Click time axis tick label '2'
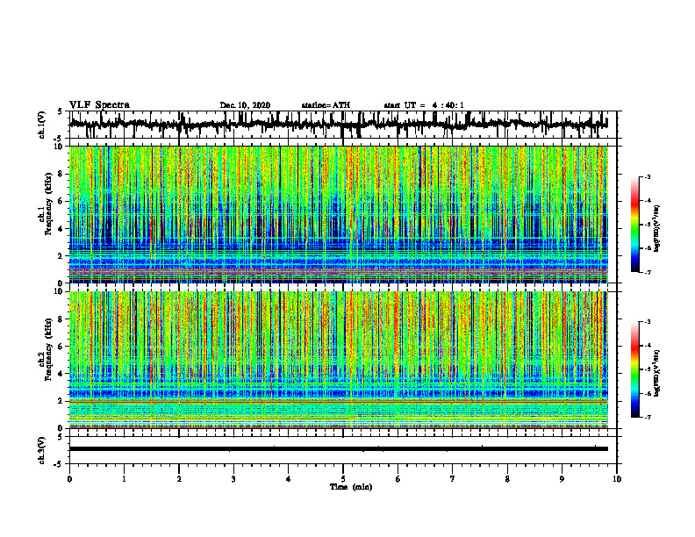Viewport: 695px width, 537px height. (x=179, y=479)
